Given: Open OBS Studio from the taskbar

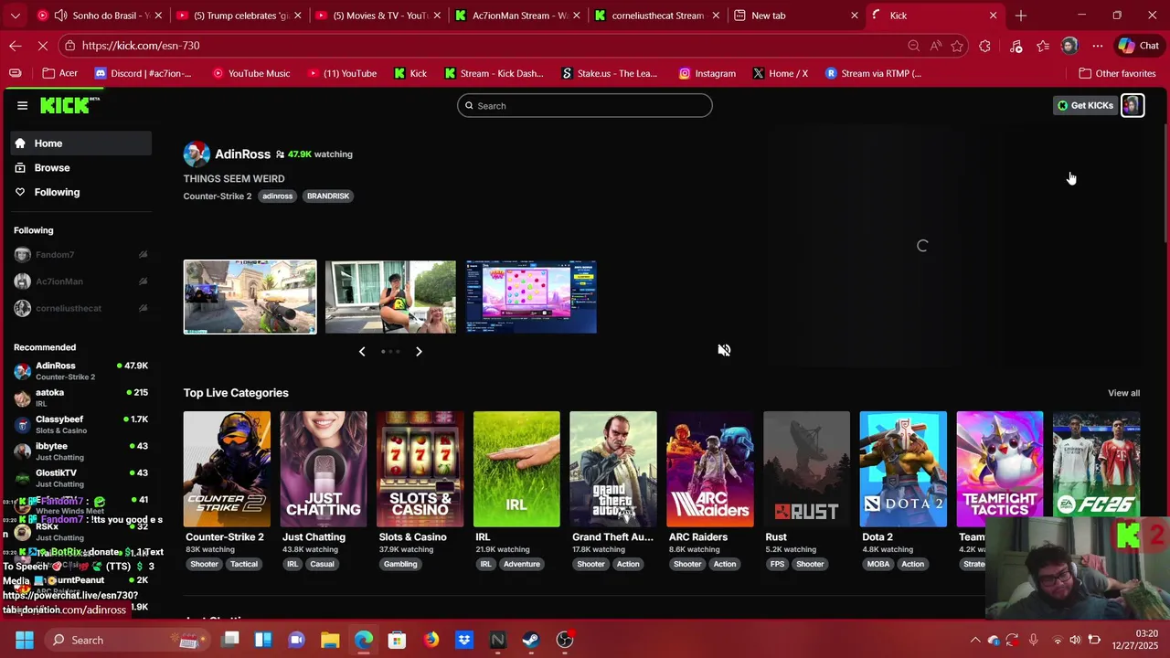Looking at the screenshot, I should point(565,640).
